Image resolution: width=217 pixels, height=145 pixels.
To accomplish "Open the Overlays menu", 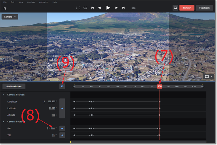I will coord(32,2).
